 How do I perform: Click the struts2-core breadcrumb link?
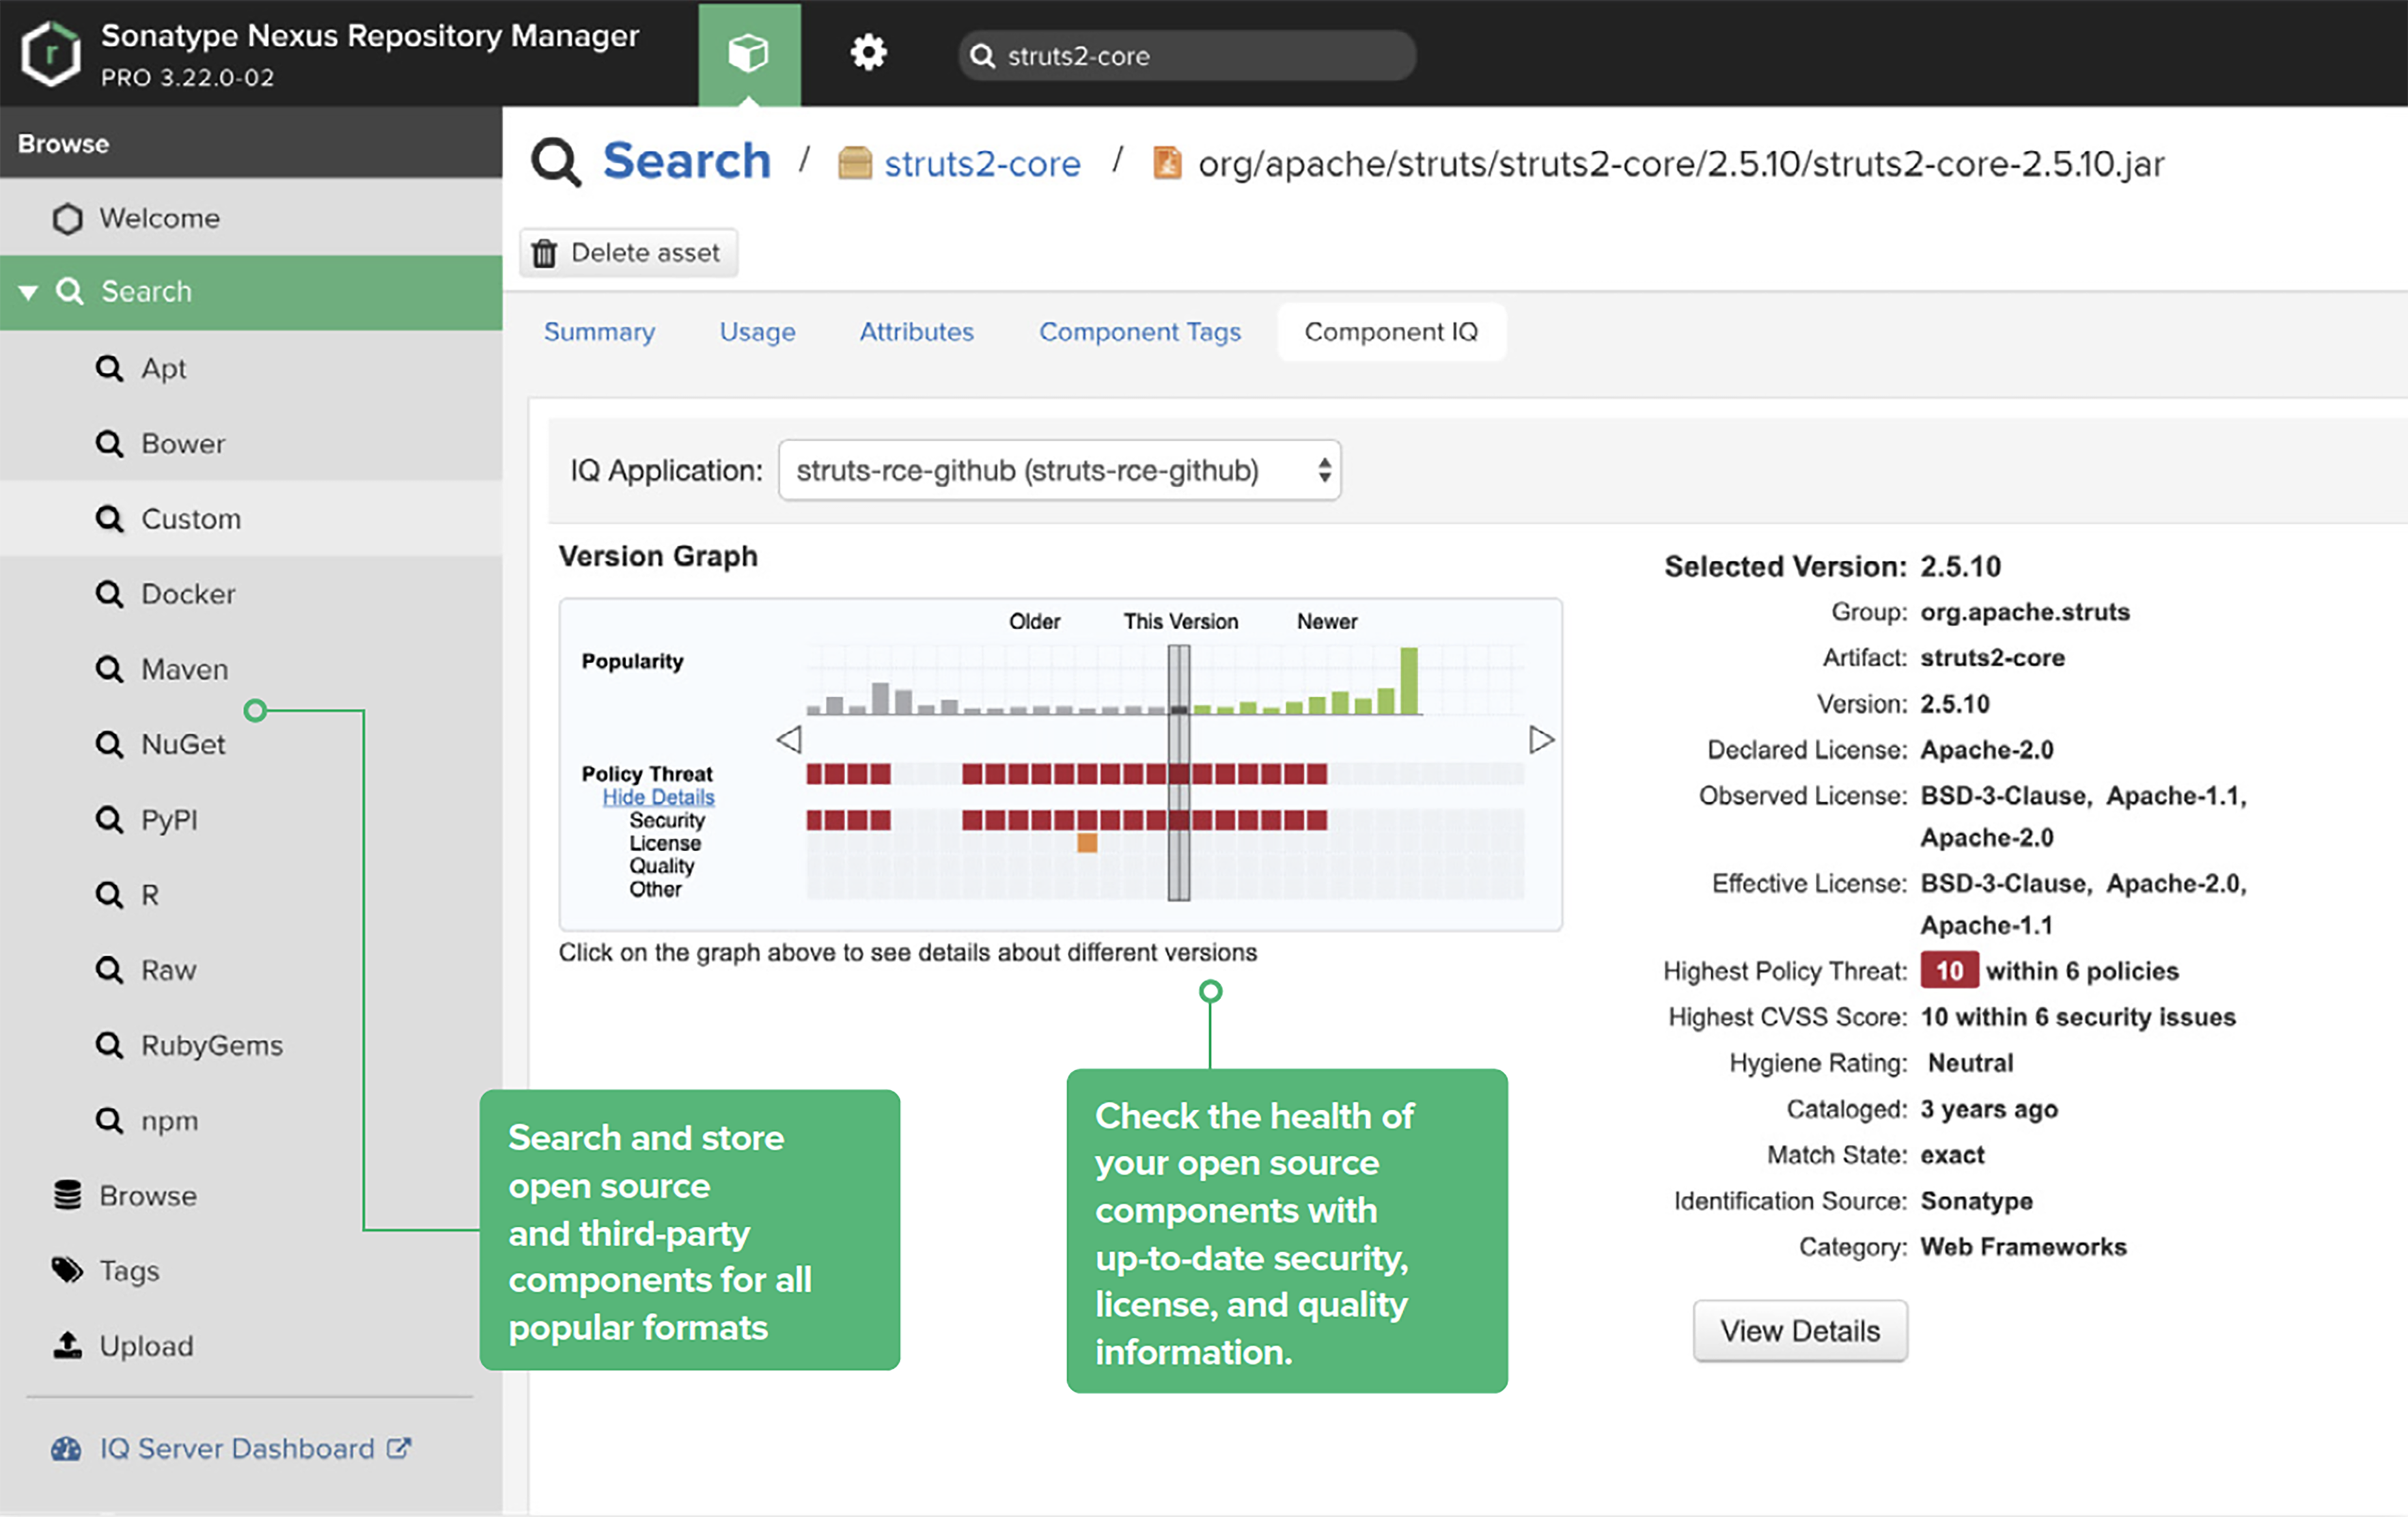coord(982,163)
